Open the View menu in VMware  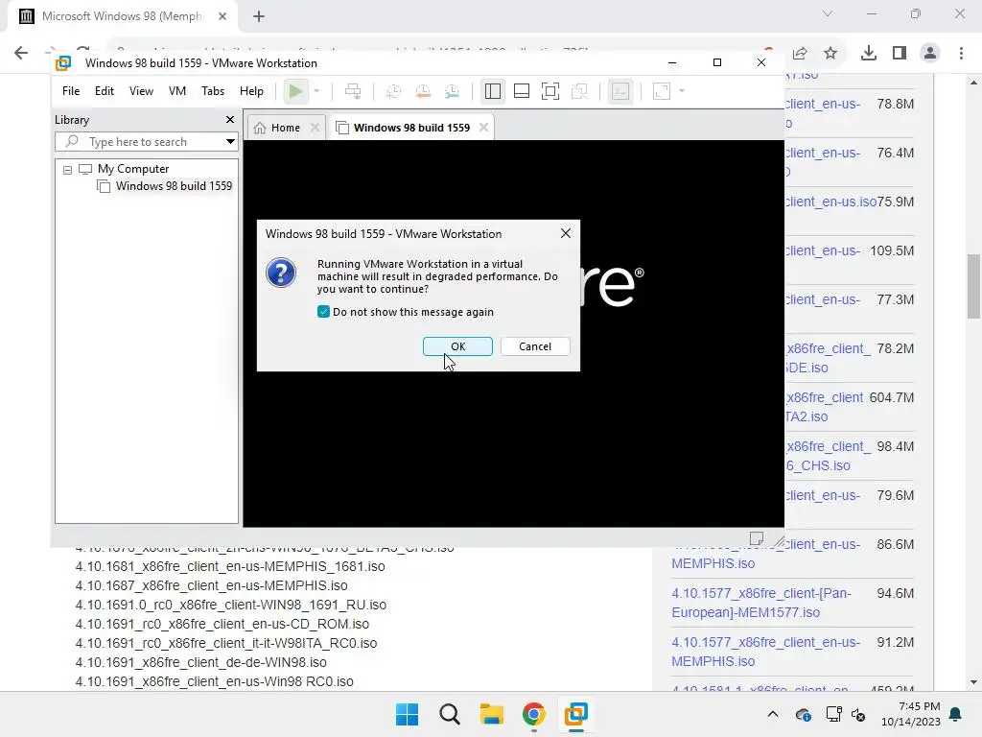[x=141, y=91]
